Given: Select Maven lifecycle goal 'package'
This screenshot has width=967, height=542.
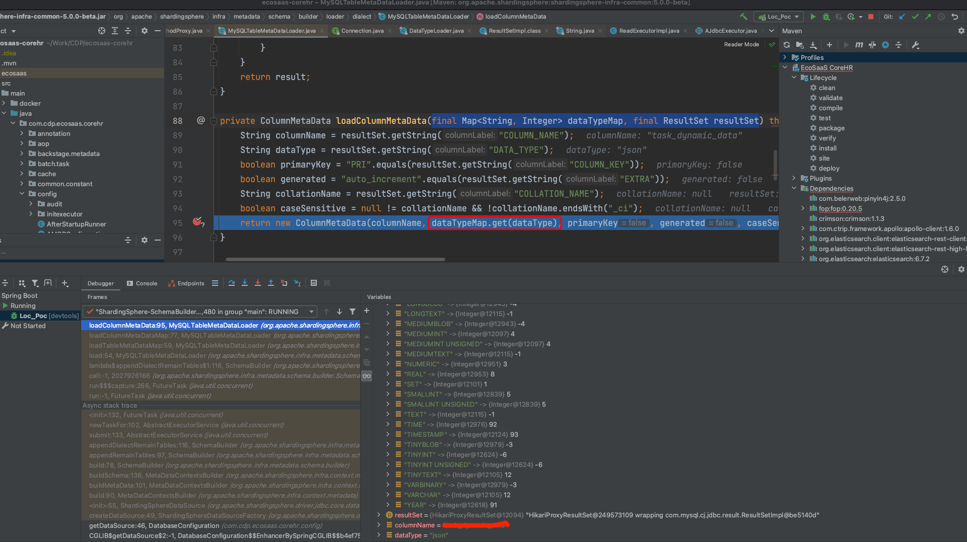Looking at the screenshot, I should (832, 128).
